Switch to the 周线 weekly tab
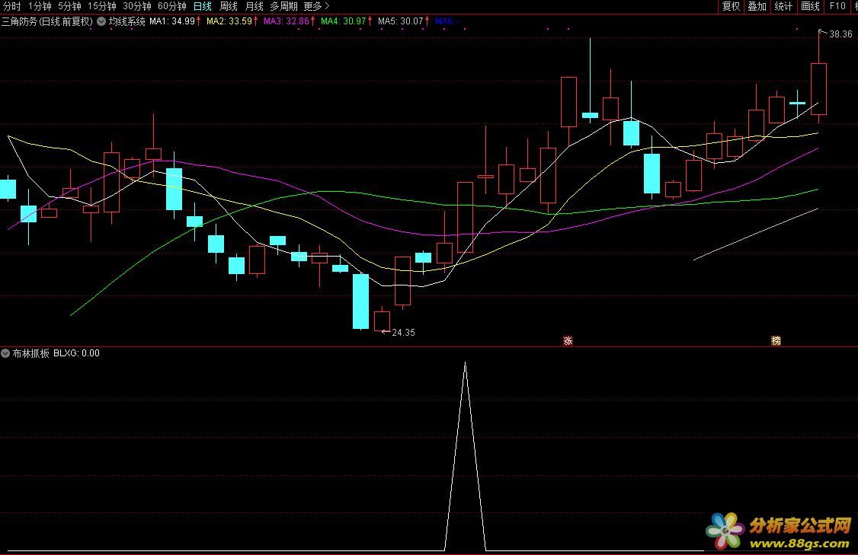The height and width of the screenshot is (555, 858). pos(228,6)
